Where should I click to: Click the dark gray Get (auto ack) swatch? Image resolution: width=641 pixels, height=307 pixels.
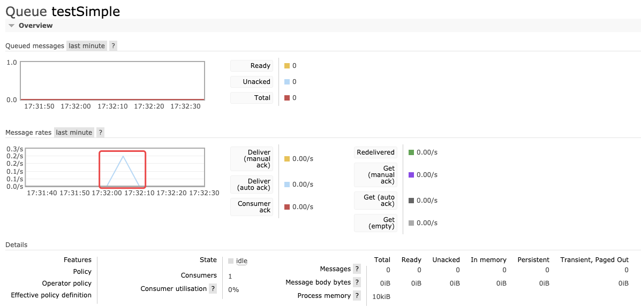[411, 201]
